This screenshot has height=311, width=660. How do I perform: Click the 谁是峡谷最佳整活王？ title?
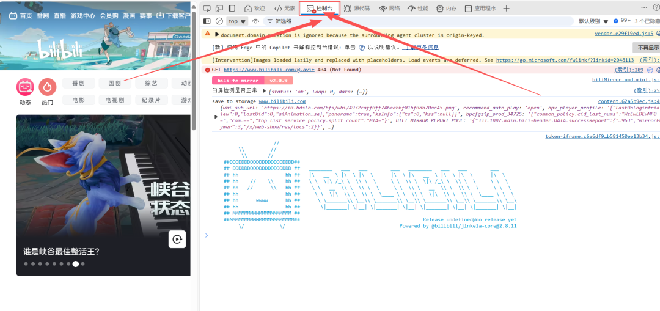click(x=61, y=252)
